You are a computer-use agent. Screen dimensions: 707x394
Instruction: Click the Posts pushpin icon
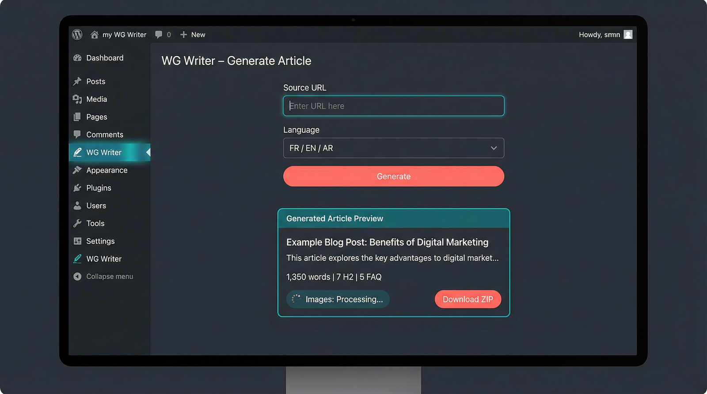click(x=77, y=81)
